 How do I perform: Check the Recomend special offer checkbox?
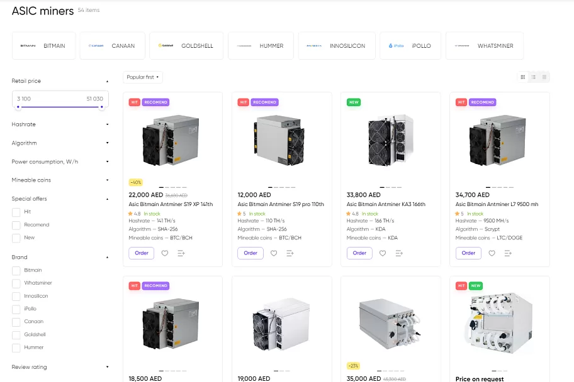(x=16, y=225)
